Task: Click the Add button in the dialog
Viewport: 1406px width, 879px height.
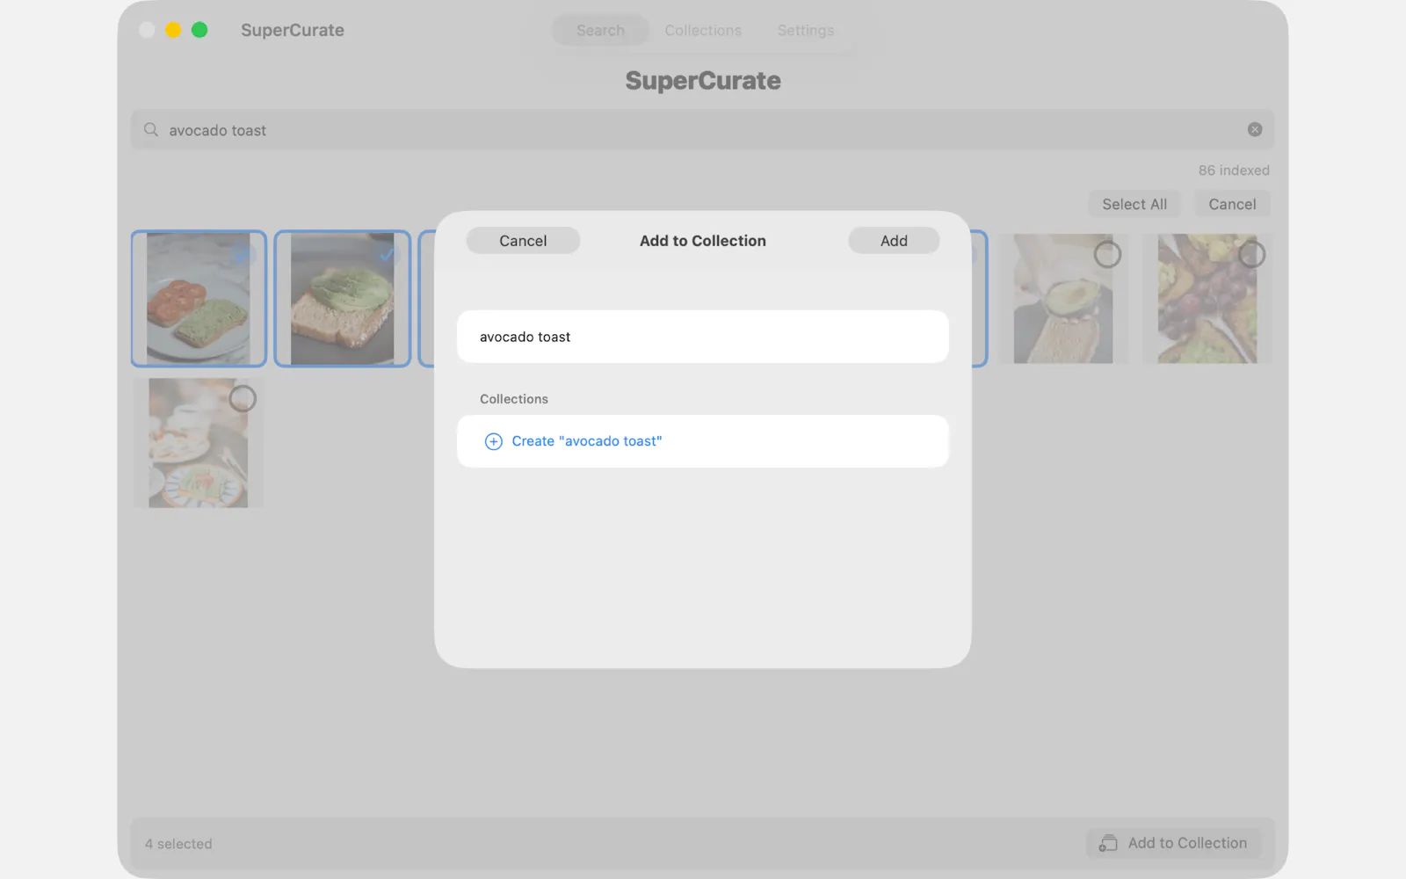Action: [894, 241]
